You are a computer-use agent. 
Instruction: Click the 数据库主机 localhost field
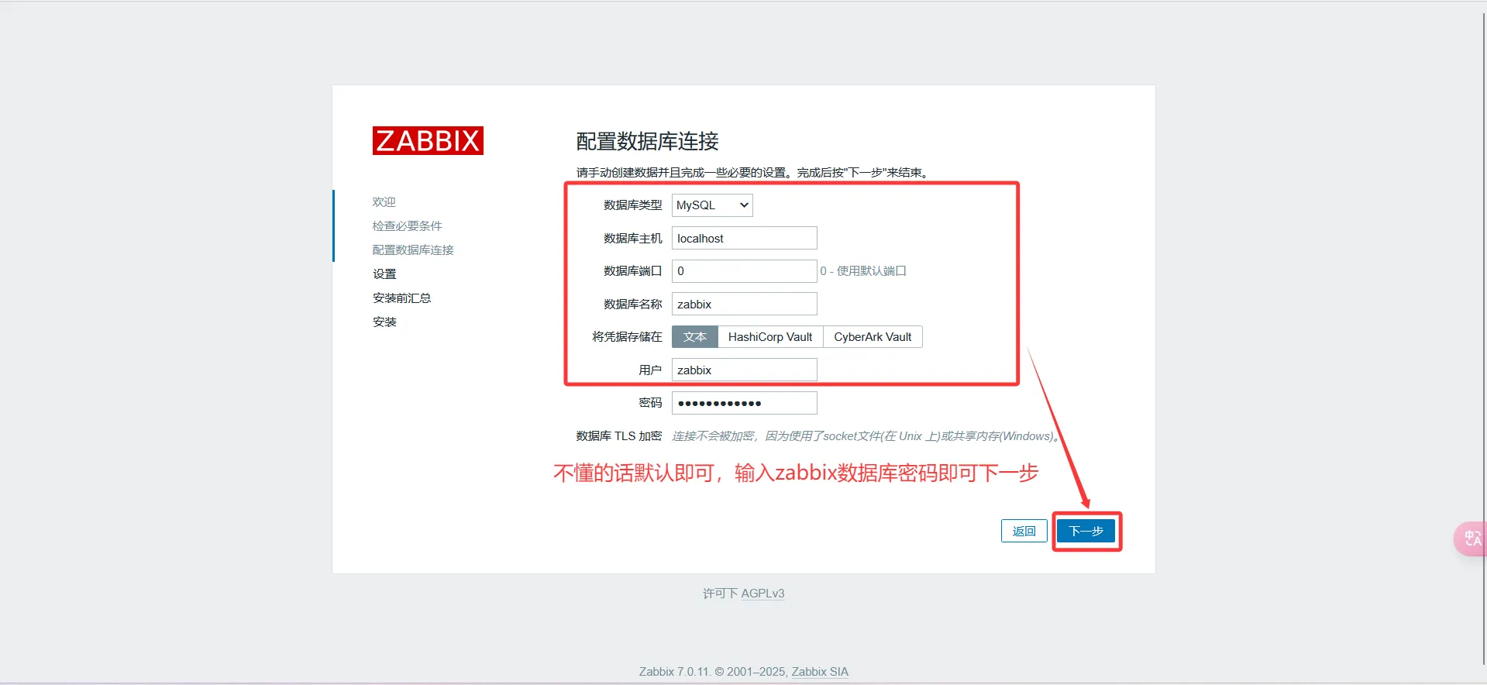744,238
